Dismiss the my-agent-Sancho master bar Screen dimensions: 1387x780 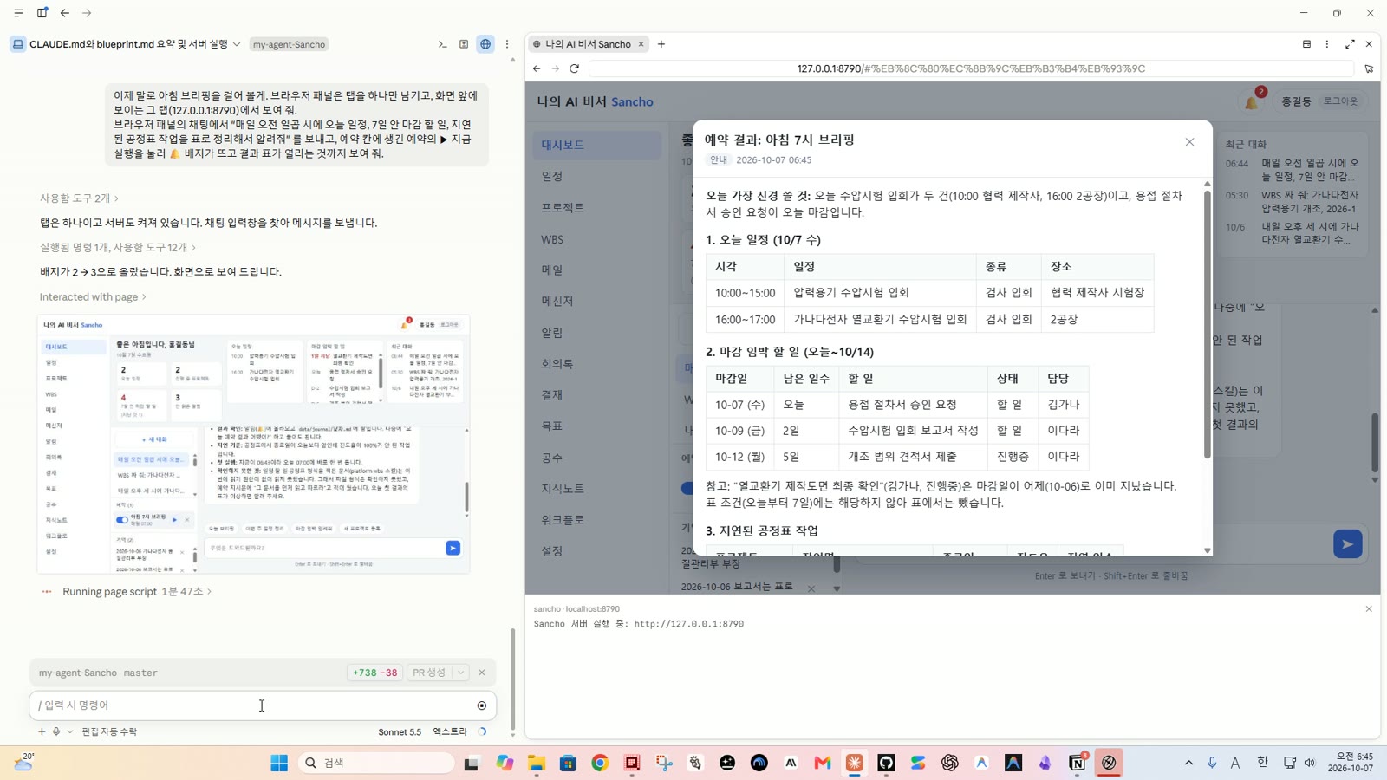(482, 673)
